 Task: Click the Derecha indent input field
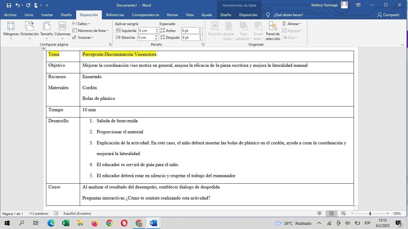[x=146, y=37]
